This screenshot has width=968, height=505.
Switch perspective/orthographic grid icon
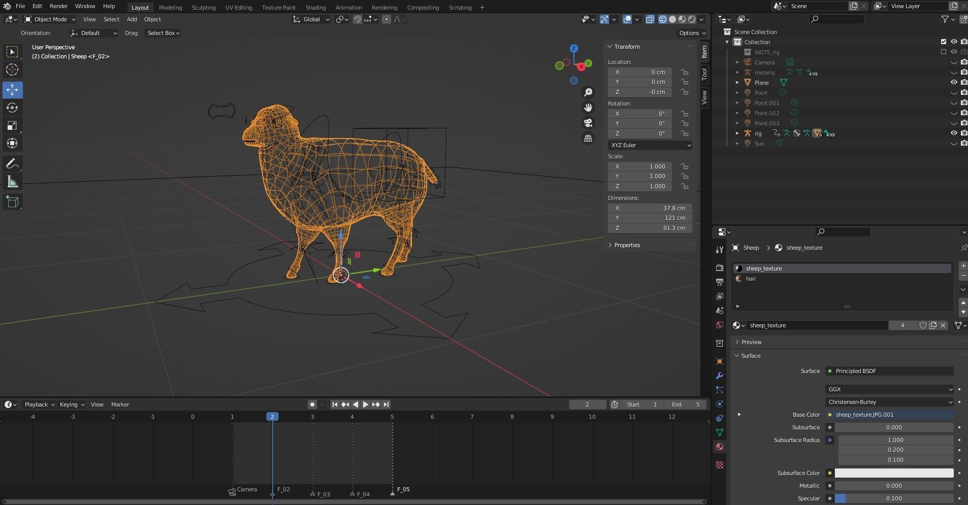coord(588,138)
